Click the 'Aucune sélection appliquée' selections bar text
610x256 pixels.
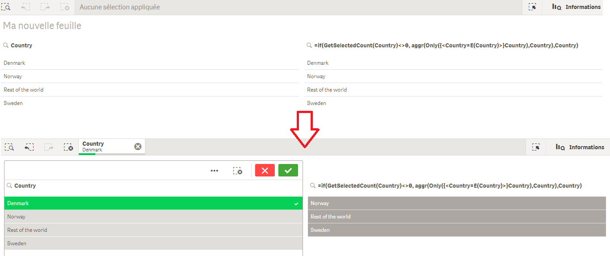tap(119, 7)
